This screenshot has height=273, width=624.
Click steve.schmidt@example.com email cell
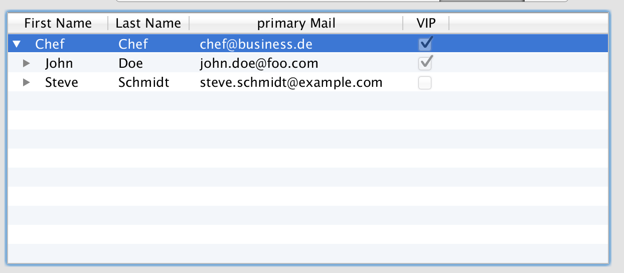tap(291, 83)
